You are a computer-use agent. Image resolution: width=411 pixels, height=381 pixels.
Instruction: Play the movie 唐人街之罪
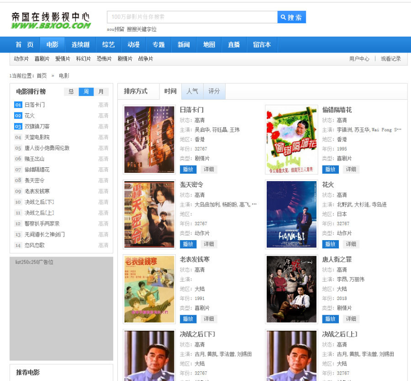(x=330, y=319)
